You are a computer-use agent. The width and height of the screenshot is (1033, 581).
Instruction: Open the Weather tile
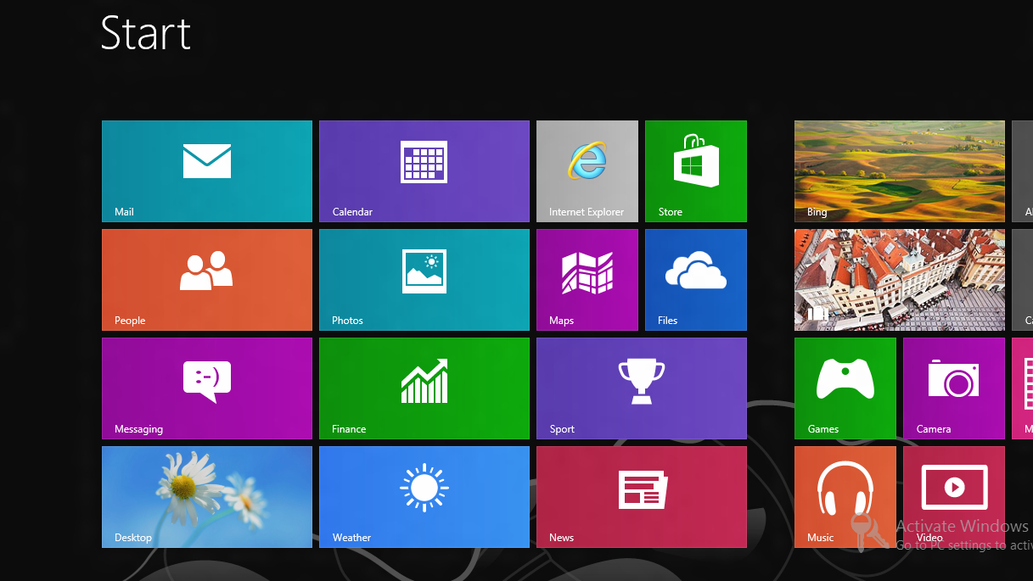tap(424, 496)
